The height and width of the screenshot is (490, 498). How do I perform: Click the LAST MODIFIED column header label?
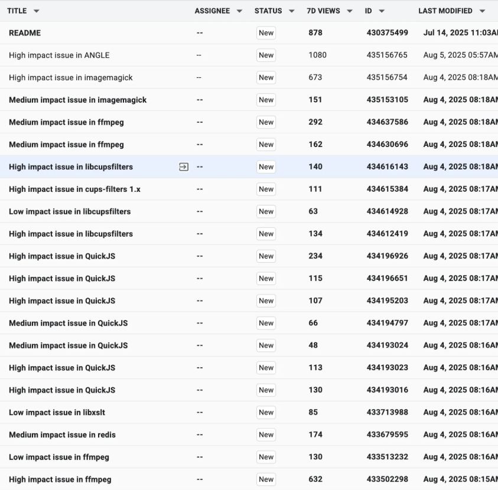[445, 11]
